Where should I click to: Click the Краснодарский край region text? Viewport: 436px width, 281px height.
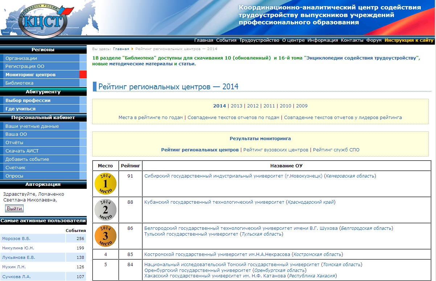click(311, 202)
